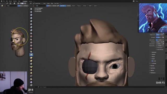Select the Thumb brush tool
The image size is (167, 94).
pos(31,64)
